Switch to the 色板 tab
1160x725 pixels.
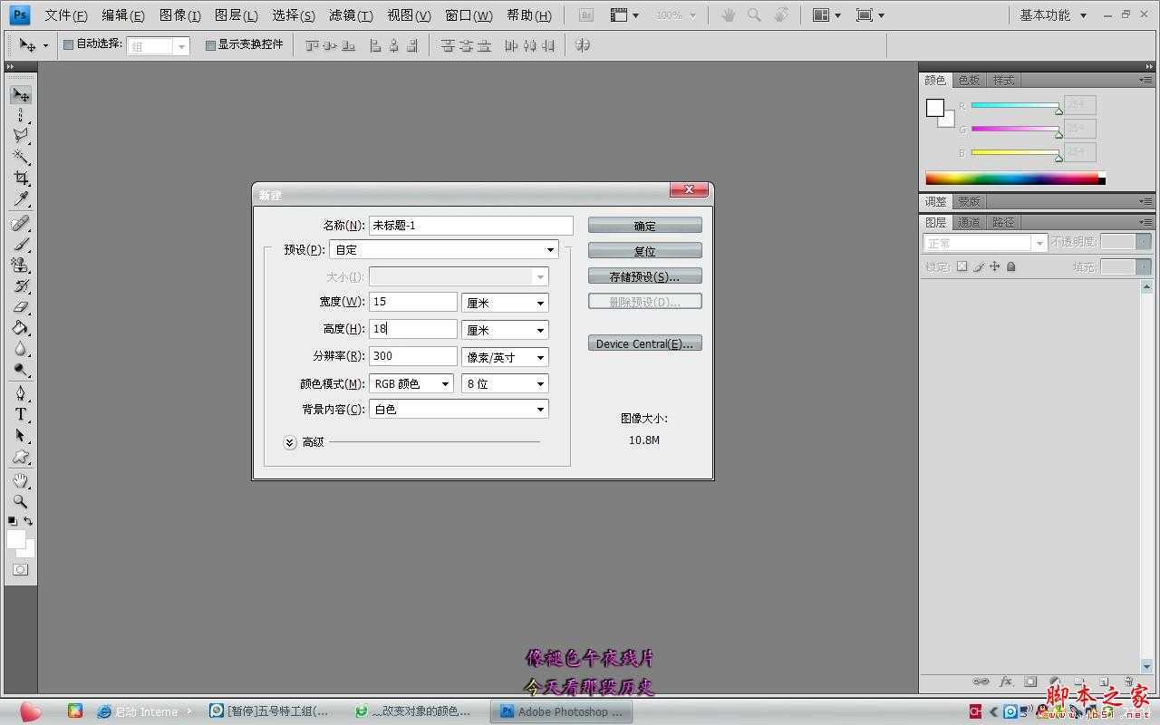pyautogui.click(x=969, y=80)
